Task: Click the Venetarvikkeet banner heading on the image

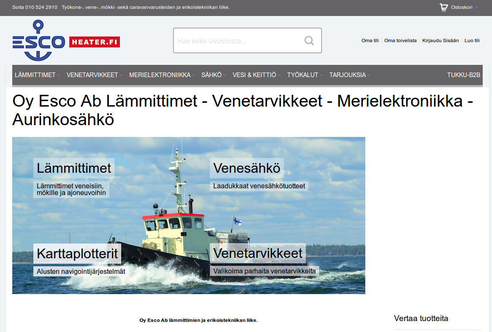Action: click(258, 253)
